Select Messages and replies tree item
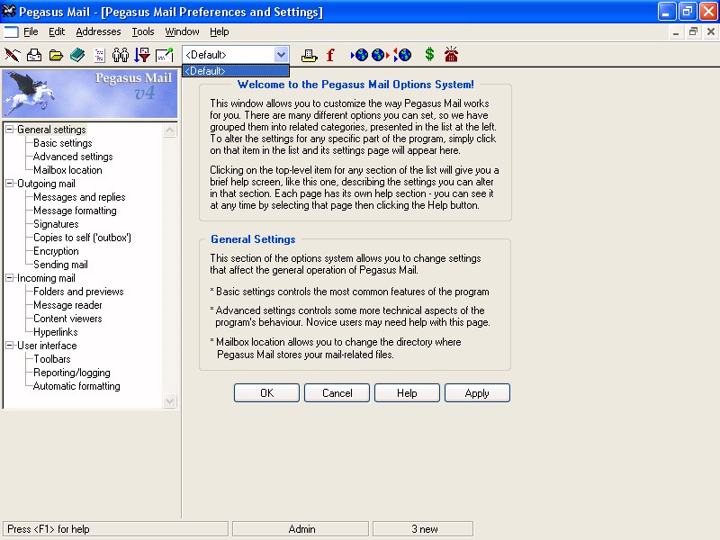Viewport: 720px width, 540px height. coord(79,197)
